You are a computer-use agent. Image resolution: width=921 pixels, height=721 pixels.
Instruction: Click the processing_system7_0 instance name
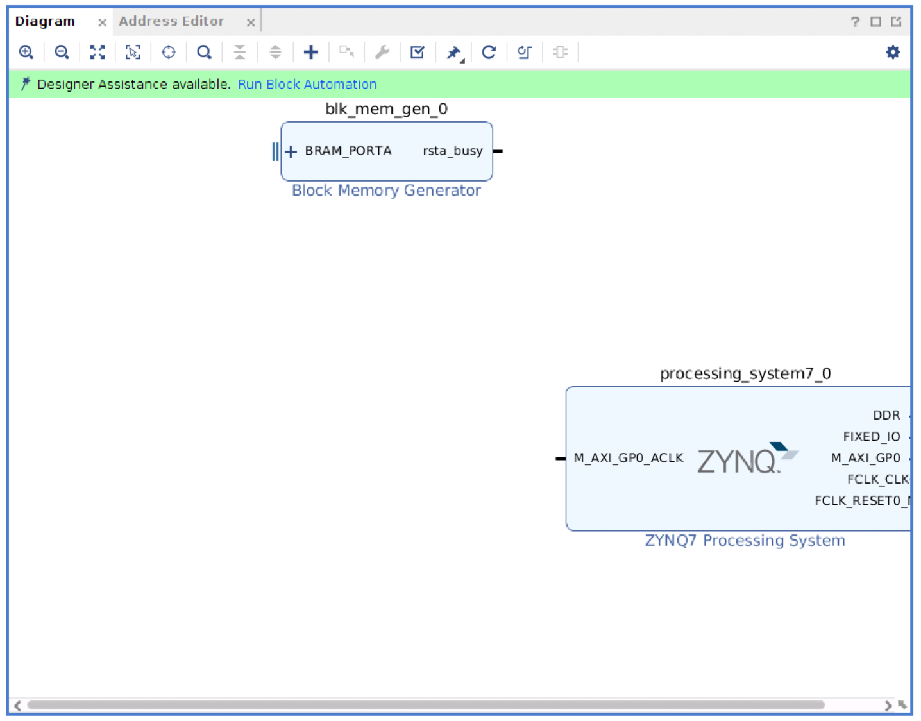(745, 373)
